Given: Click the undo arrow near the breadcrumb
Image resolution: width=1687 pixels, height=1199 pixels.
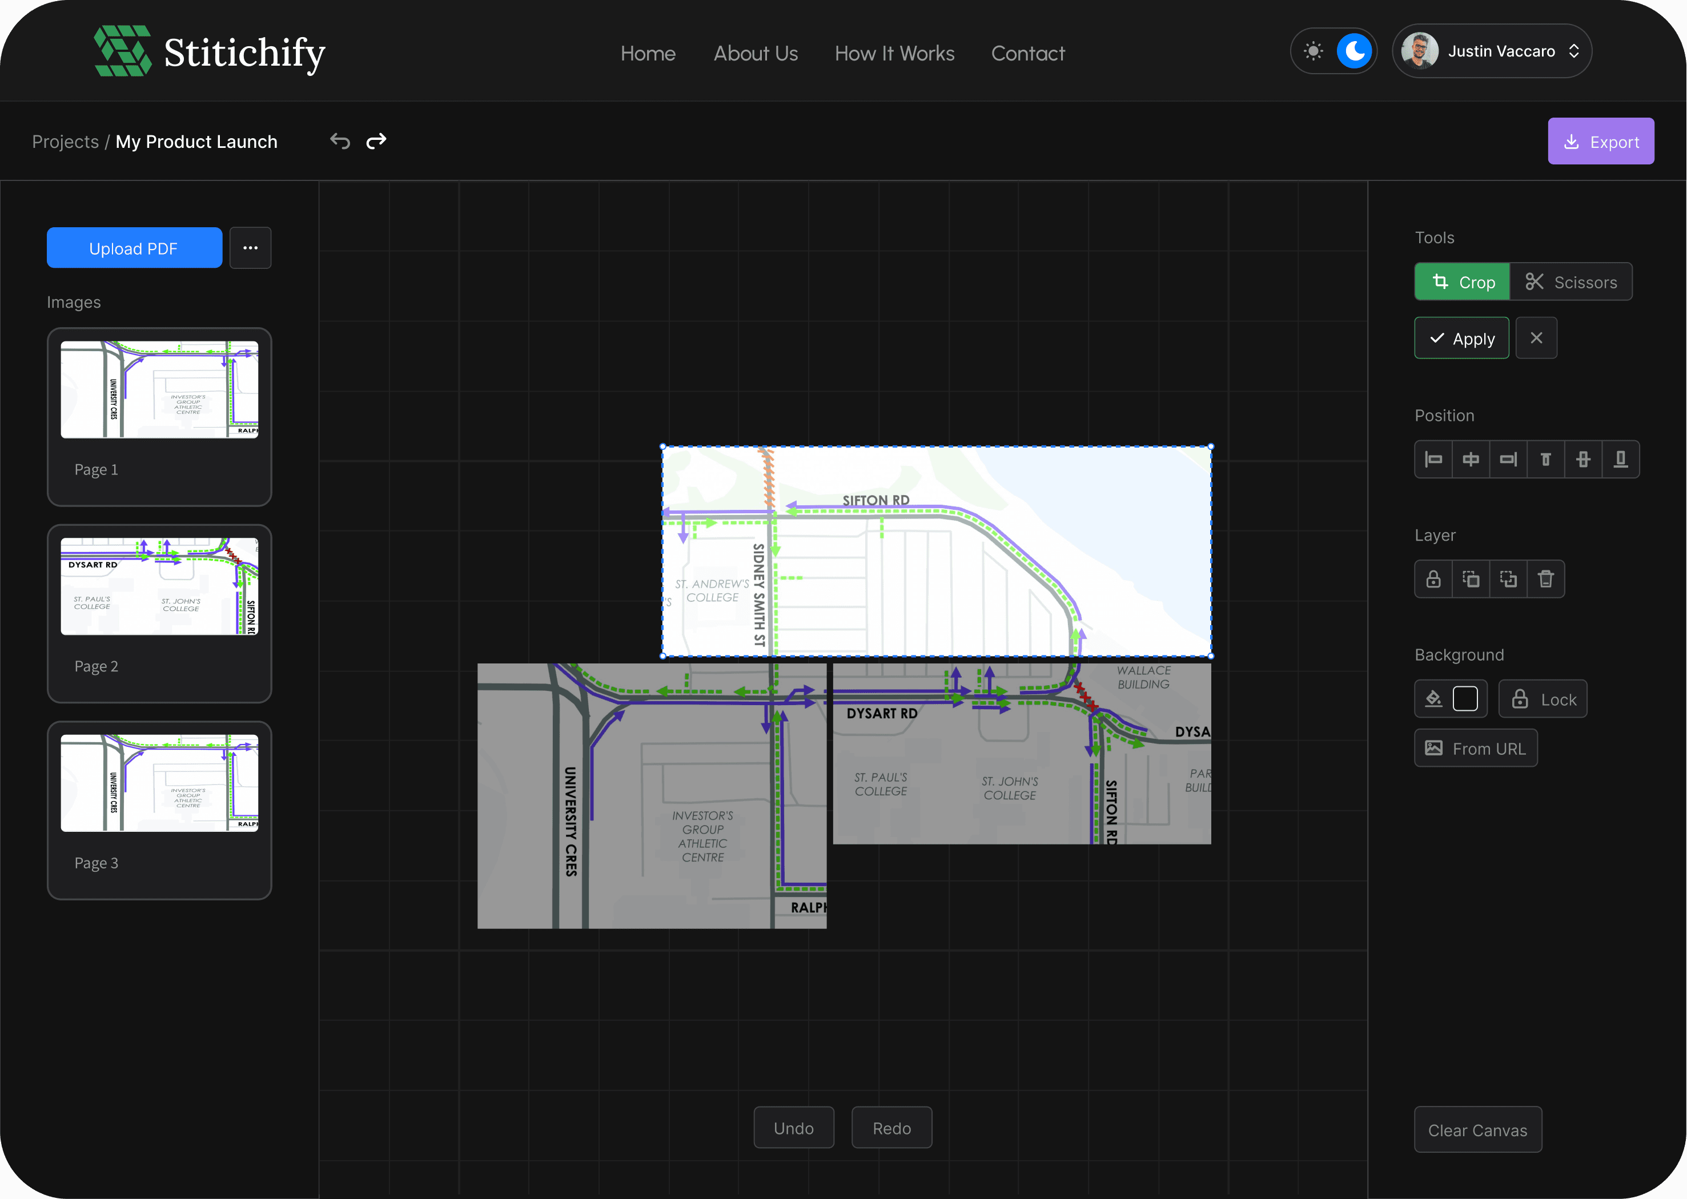Looking at the screenshot, I should tap(340, 141).
